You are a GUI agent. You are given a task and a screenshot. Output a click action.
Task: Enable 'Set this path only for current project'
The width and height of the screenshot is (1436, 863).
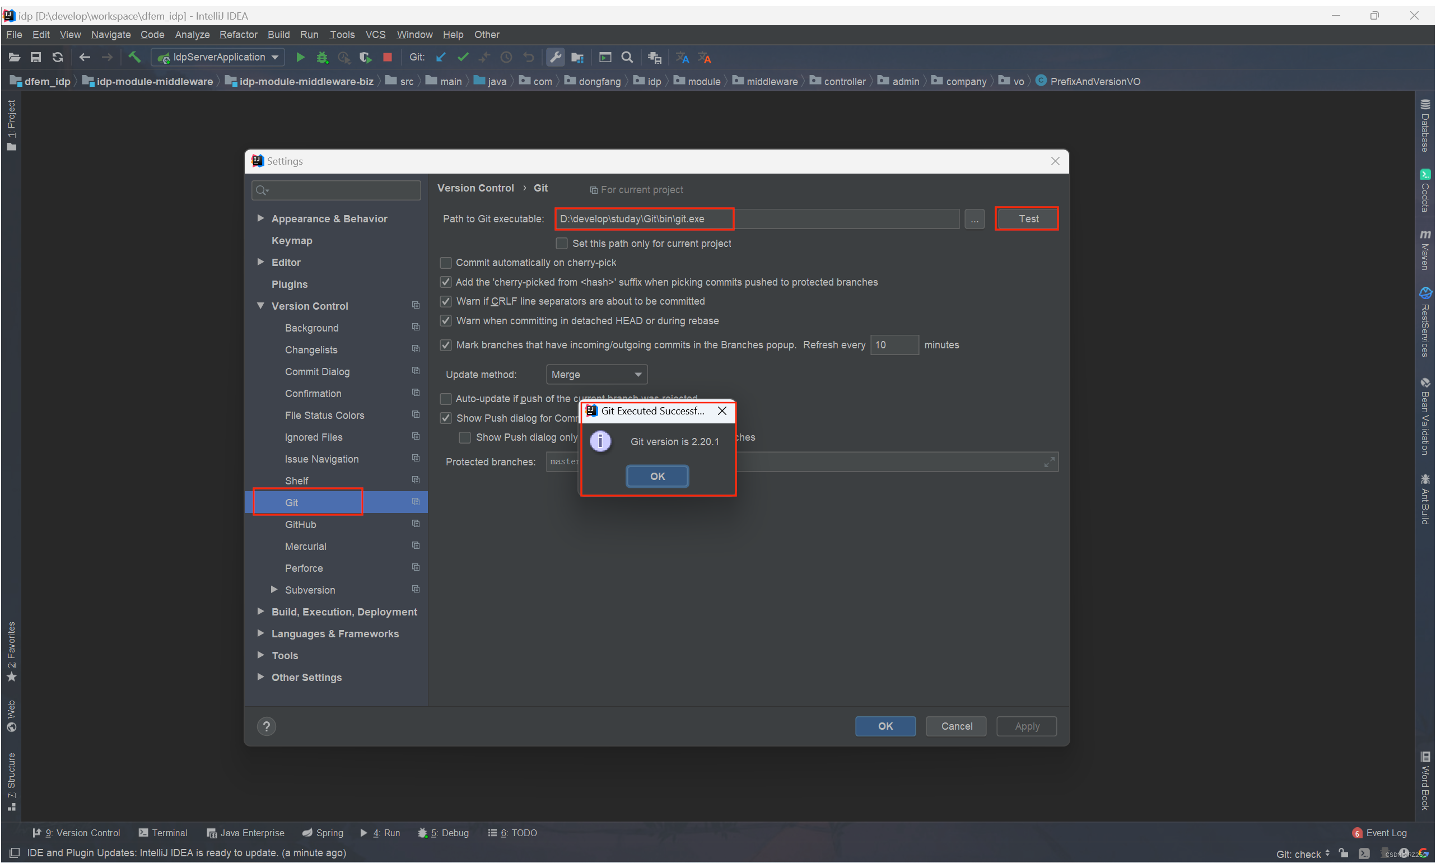click(x=561, y=243)
